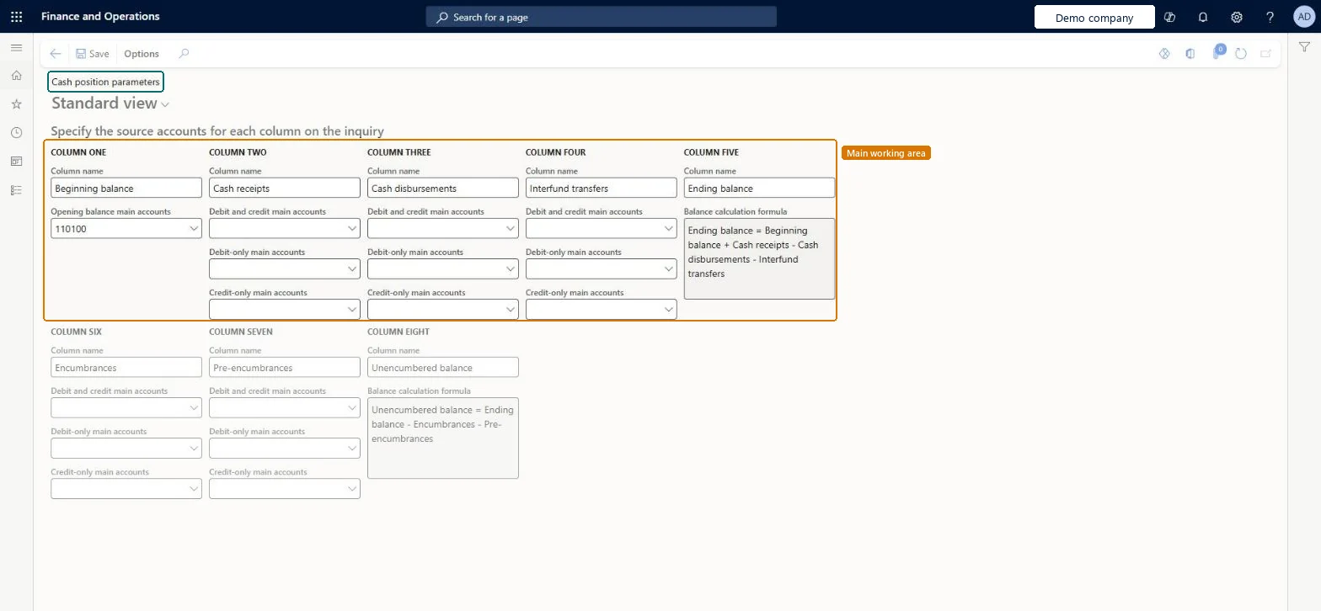Open the app launcher grid

pos(16,17)
